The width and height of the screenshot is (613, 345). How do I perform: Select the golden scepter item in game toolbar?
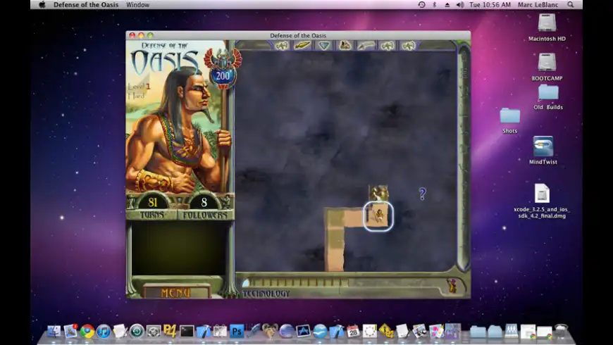coord(302,46)
